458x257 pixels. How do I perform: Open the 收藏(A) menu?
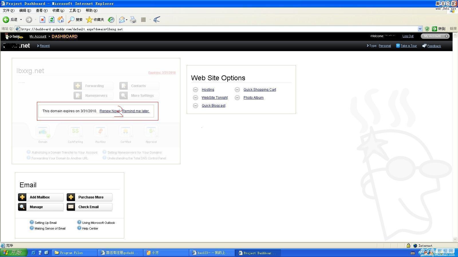(58, 10)
